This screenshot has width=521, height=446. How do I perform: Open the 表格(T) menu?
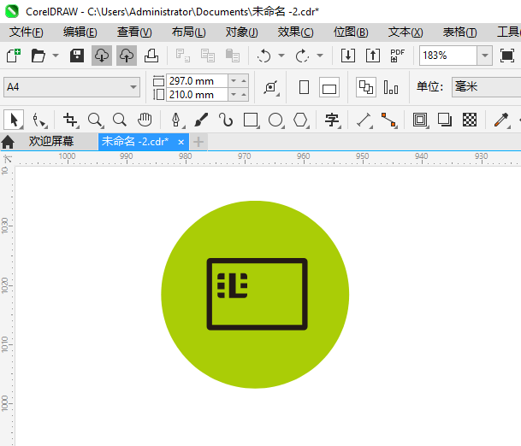click(x=460, y=32)
